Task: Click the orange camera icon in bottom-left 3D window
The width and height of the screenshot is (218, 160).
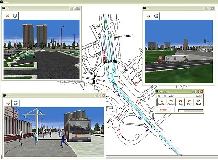Action: 8,103
